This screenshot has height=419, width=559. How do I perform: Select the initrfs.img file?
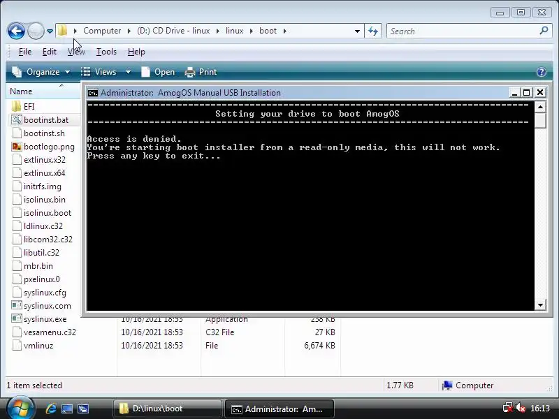37,186
